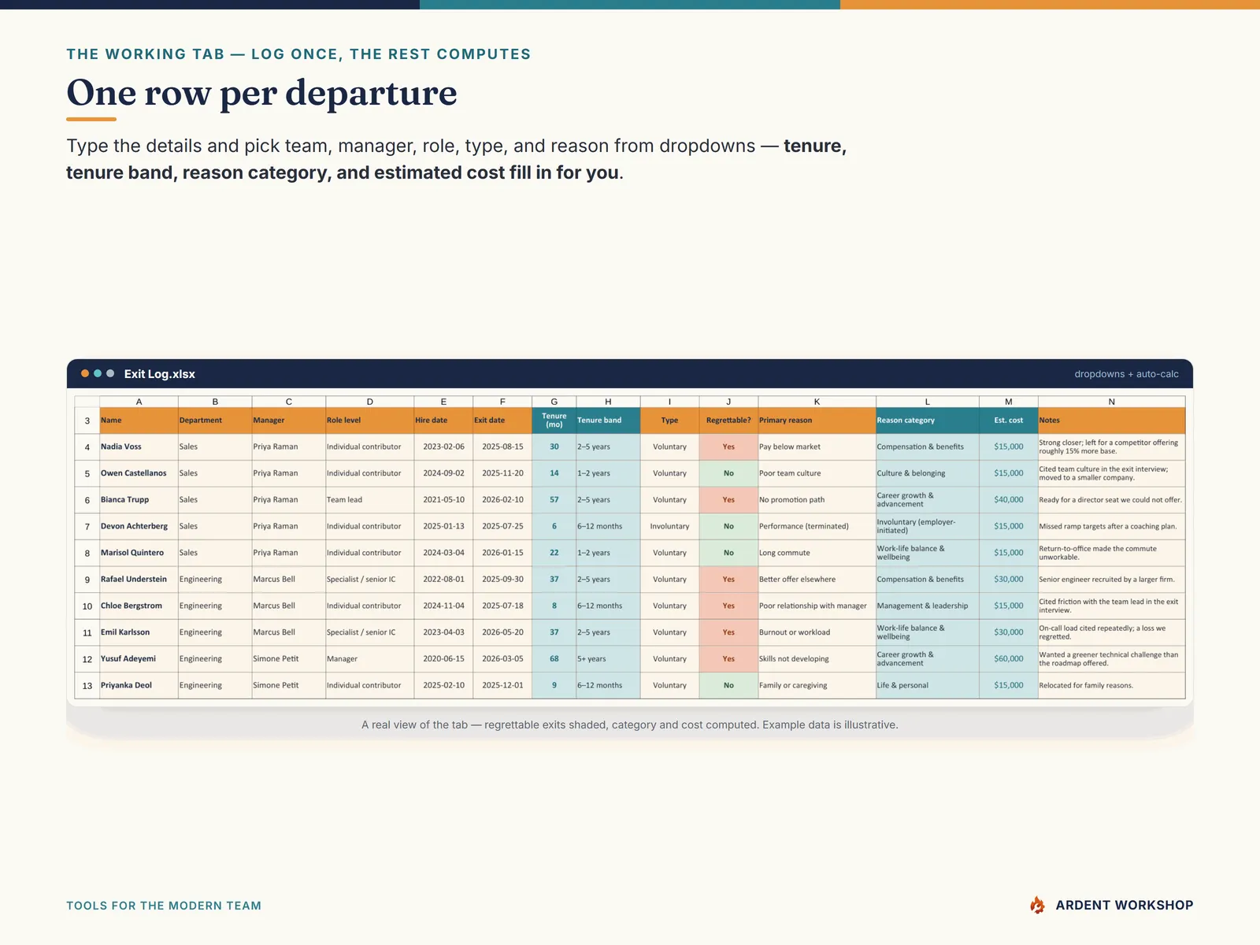Click the Exit Log.xlsx window title
The image size is (1260, 945).
pyautogui.click(x=160, y=374)
